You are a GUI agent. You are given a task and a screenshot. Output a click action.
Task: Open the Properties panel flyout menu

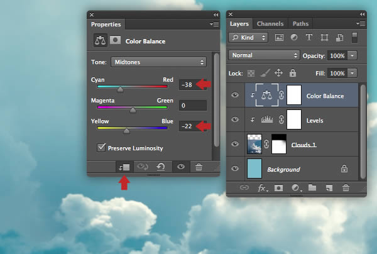click(214, 24)
